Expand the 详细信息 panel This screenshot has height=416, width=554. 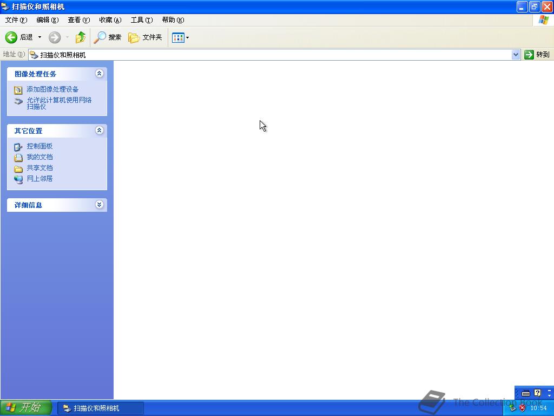click(100, 204)
